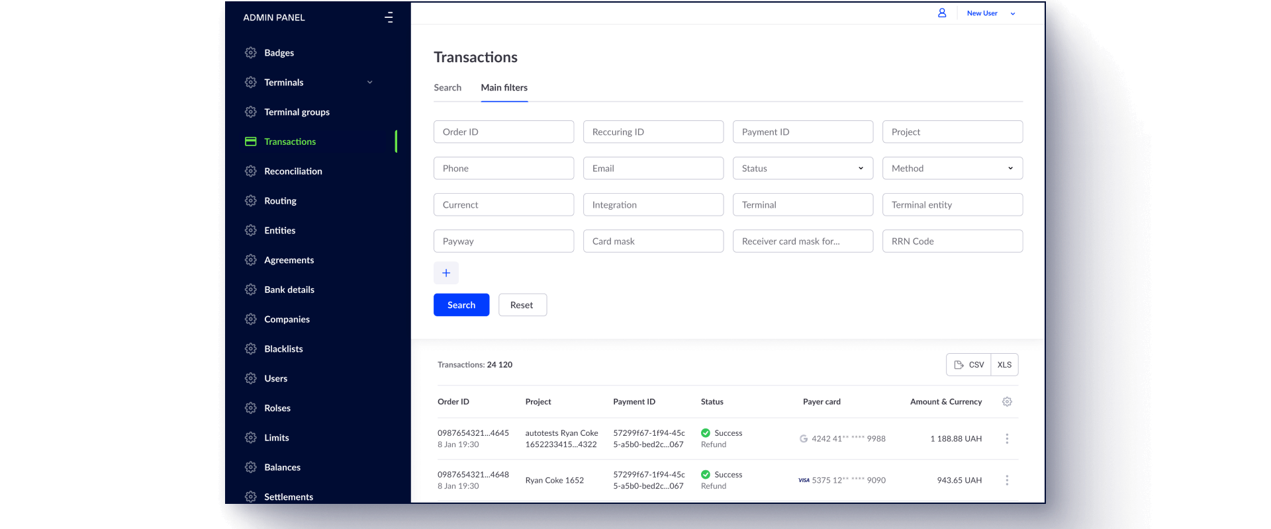Focus the Card mask input field

653,241
